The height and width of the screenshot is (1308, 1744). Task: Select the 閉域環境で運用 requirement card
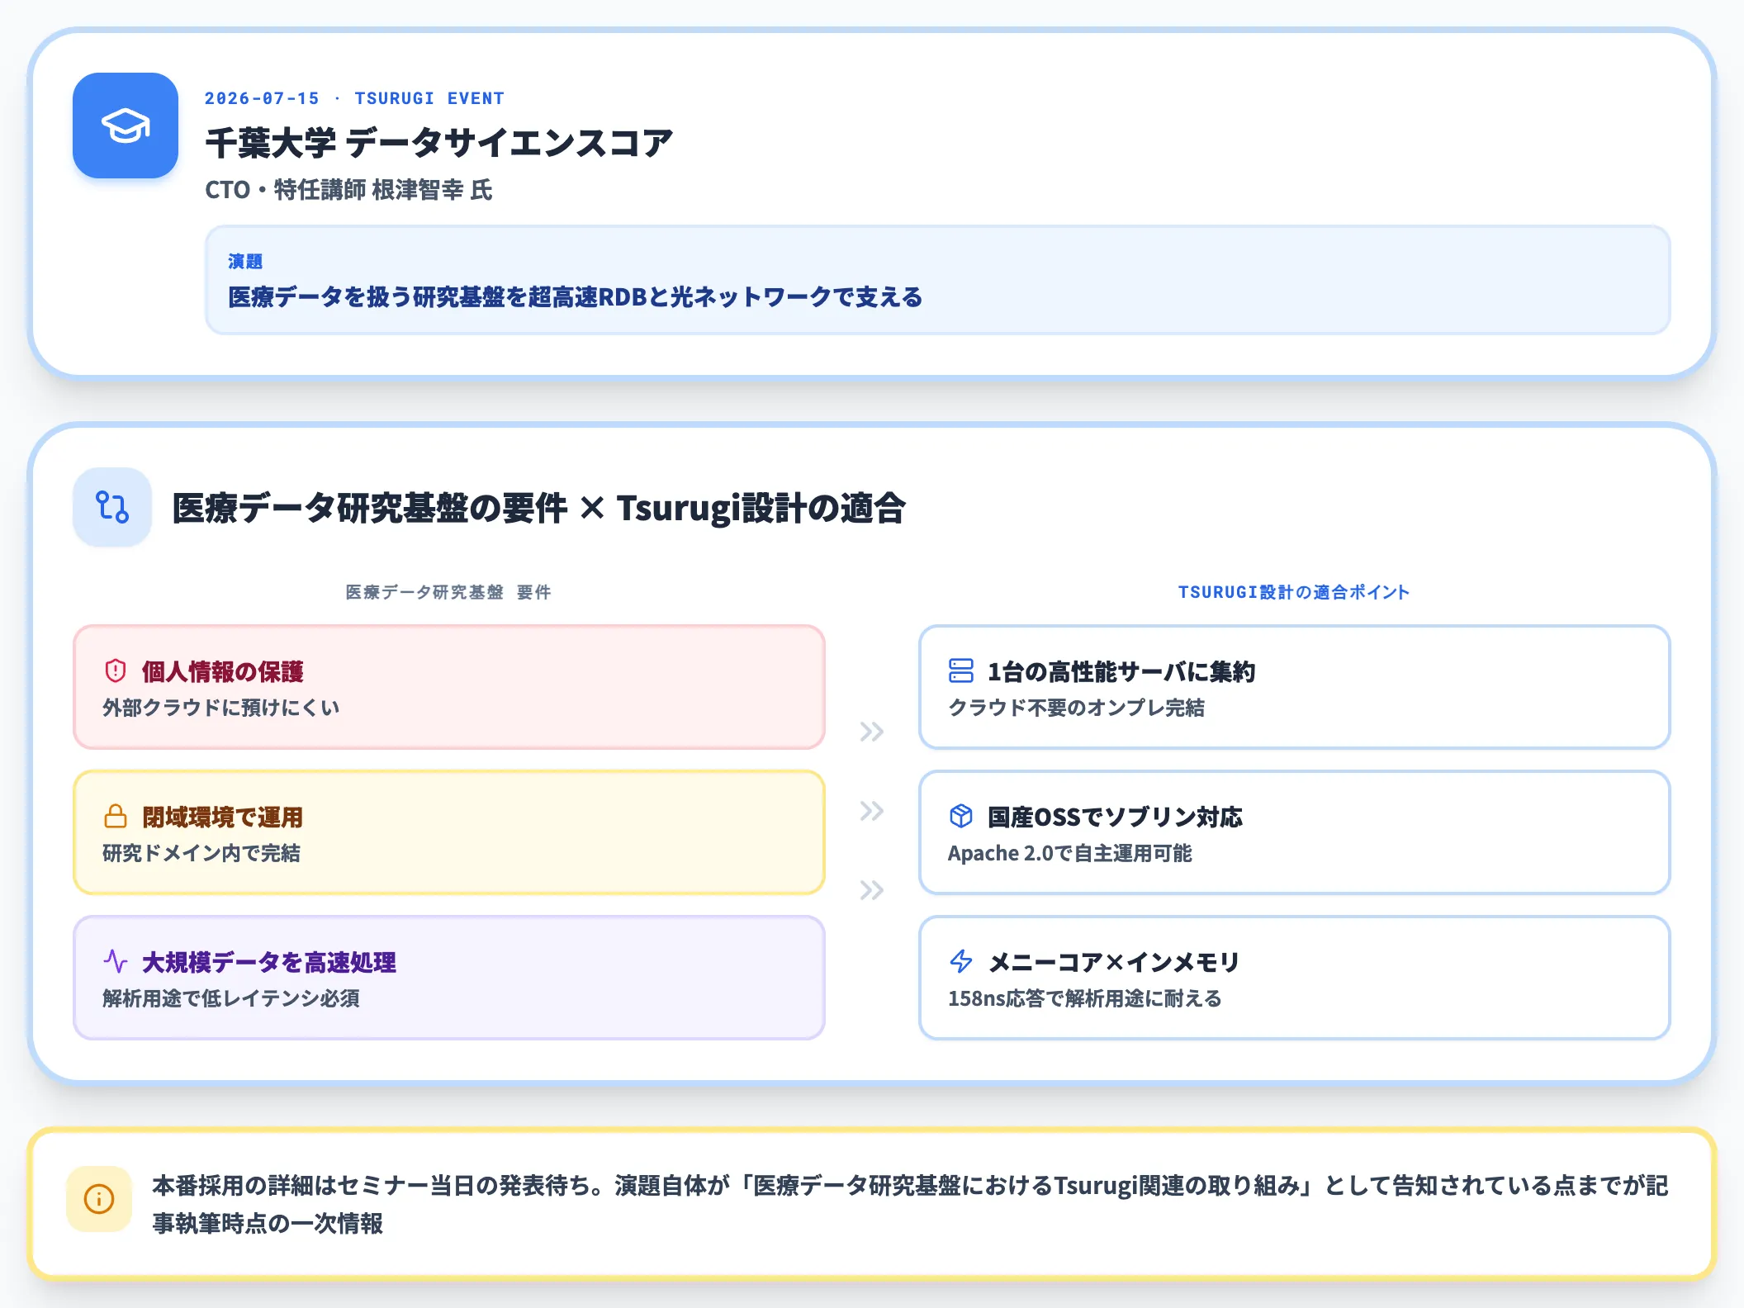[449, 832]
